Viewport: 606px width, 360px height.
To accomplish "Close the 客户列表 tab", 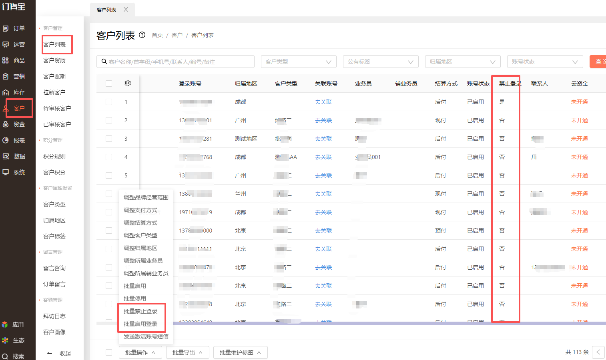I will click(126, 10).
